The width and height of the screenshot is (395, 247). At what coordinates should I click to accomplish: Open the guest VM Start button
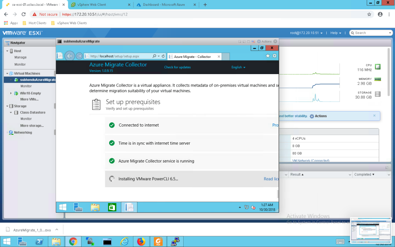63,207
